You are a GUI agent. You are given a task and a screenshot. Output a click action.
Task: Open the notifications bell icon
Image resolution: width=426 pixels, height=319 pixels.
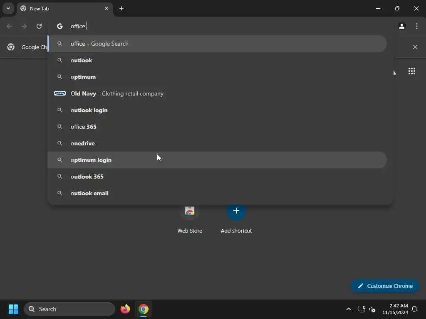(x=415, y=309)
